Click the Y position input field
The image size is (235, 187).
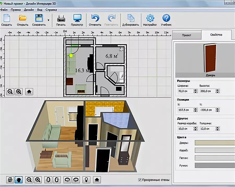pos(207,110)
